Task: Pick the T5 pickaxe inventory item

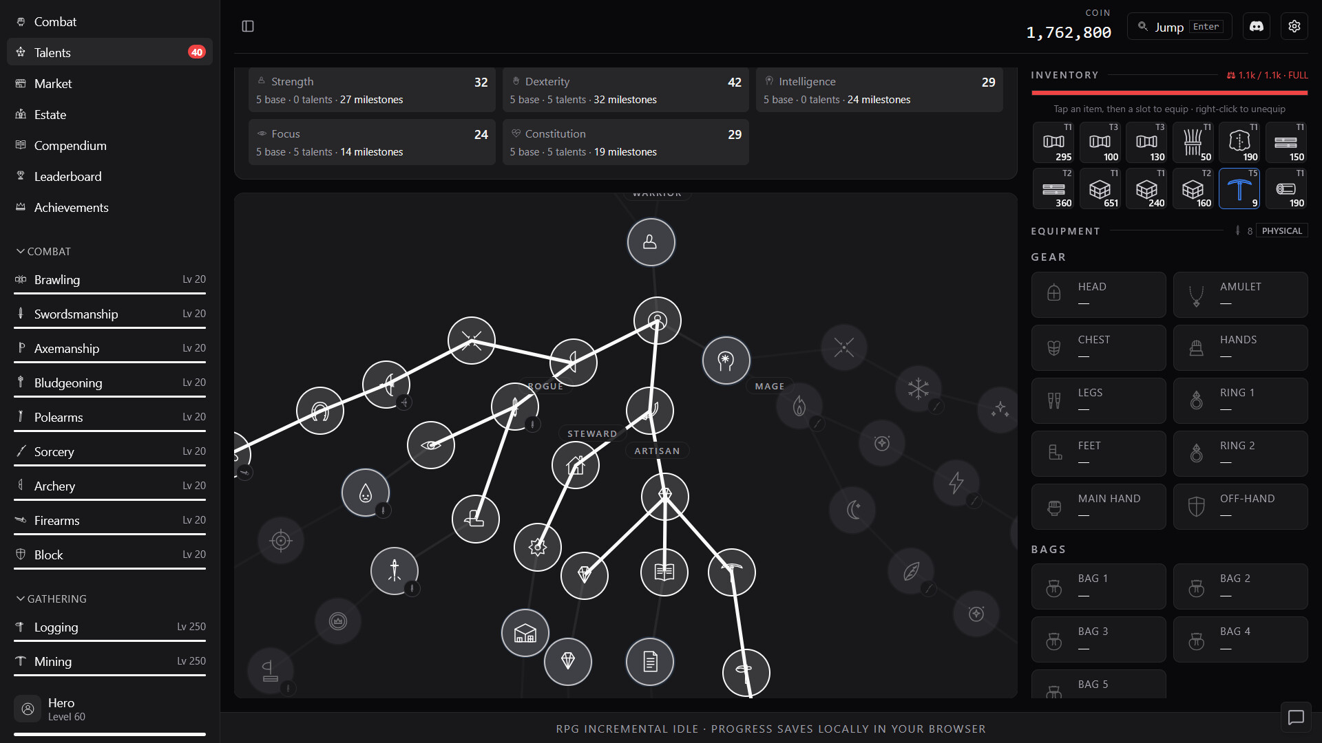Action: coord(1239,189)
